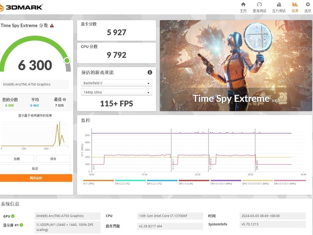Open the Benchmarks tab (基准测试)
The image size is (313, 235).
point(259,7)
